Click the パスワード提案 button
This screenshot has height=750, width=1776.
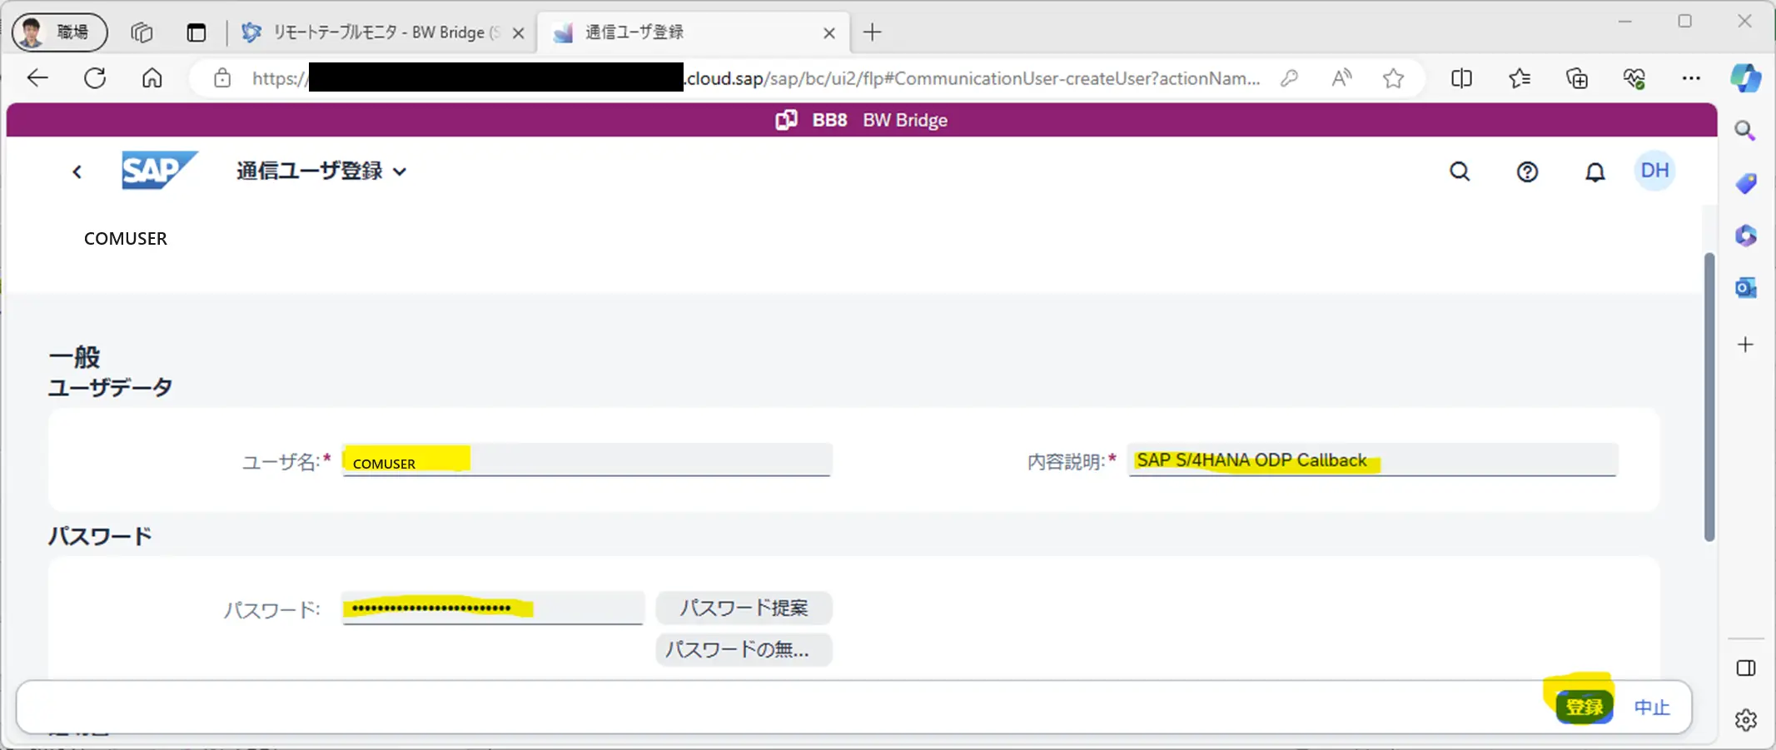pos(744,608)
